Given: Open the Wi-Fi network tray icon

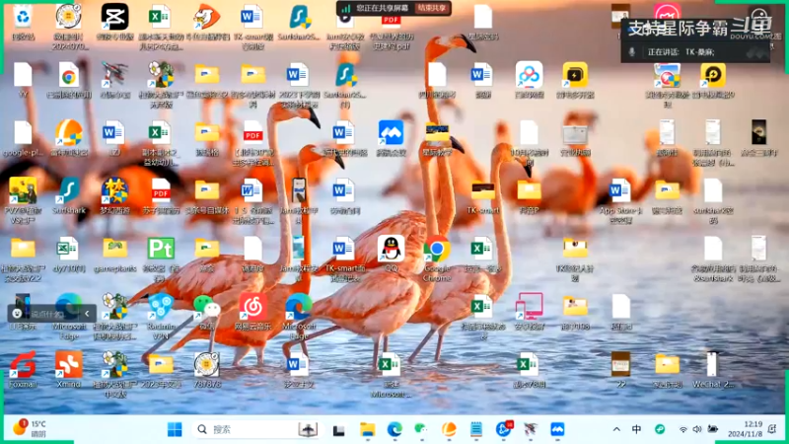Looking at the screenshot, I should click(x=682, y=429).
